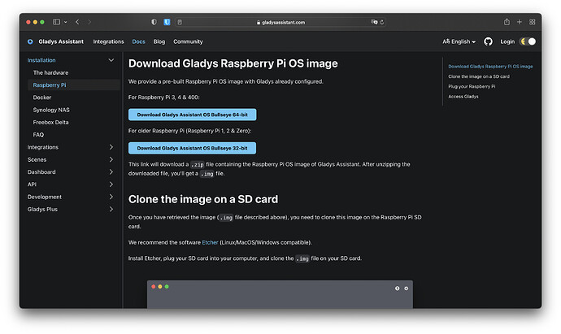Click the Gladys Assistant logo icon

30,41
